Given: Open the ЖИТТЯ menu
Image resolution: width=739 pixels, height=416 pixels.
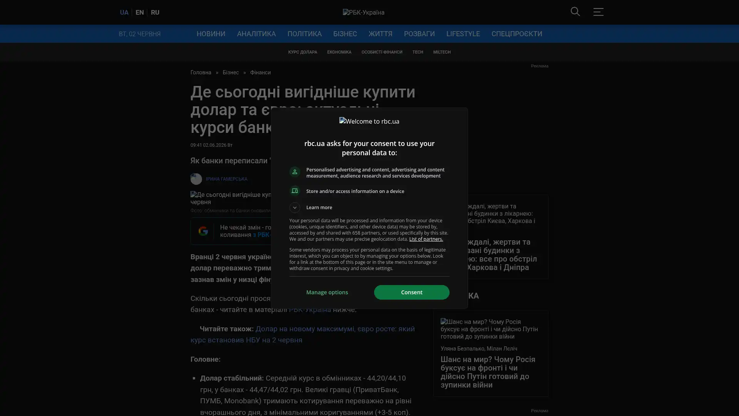Looking at the screenshot, I should (380, 34).
